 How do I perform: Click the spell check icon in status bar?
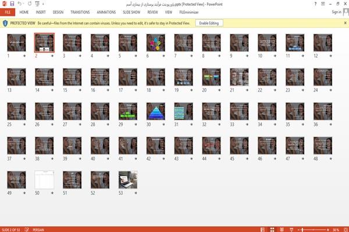(27, 230)
